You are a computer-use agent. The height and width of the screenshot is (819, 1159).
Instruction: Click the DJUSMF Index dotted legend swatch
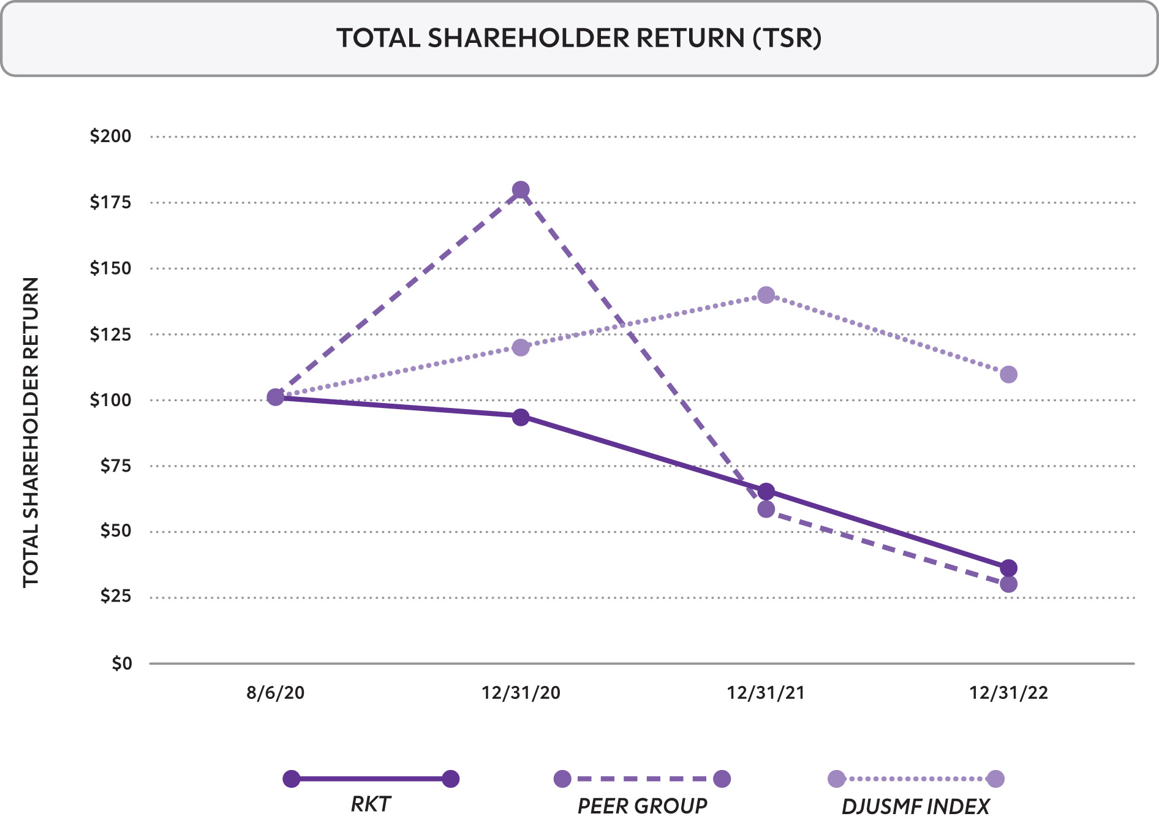pos(916,779)
